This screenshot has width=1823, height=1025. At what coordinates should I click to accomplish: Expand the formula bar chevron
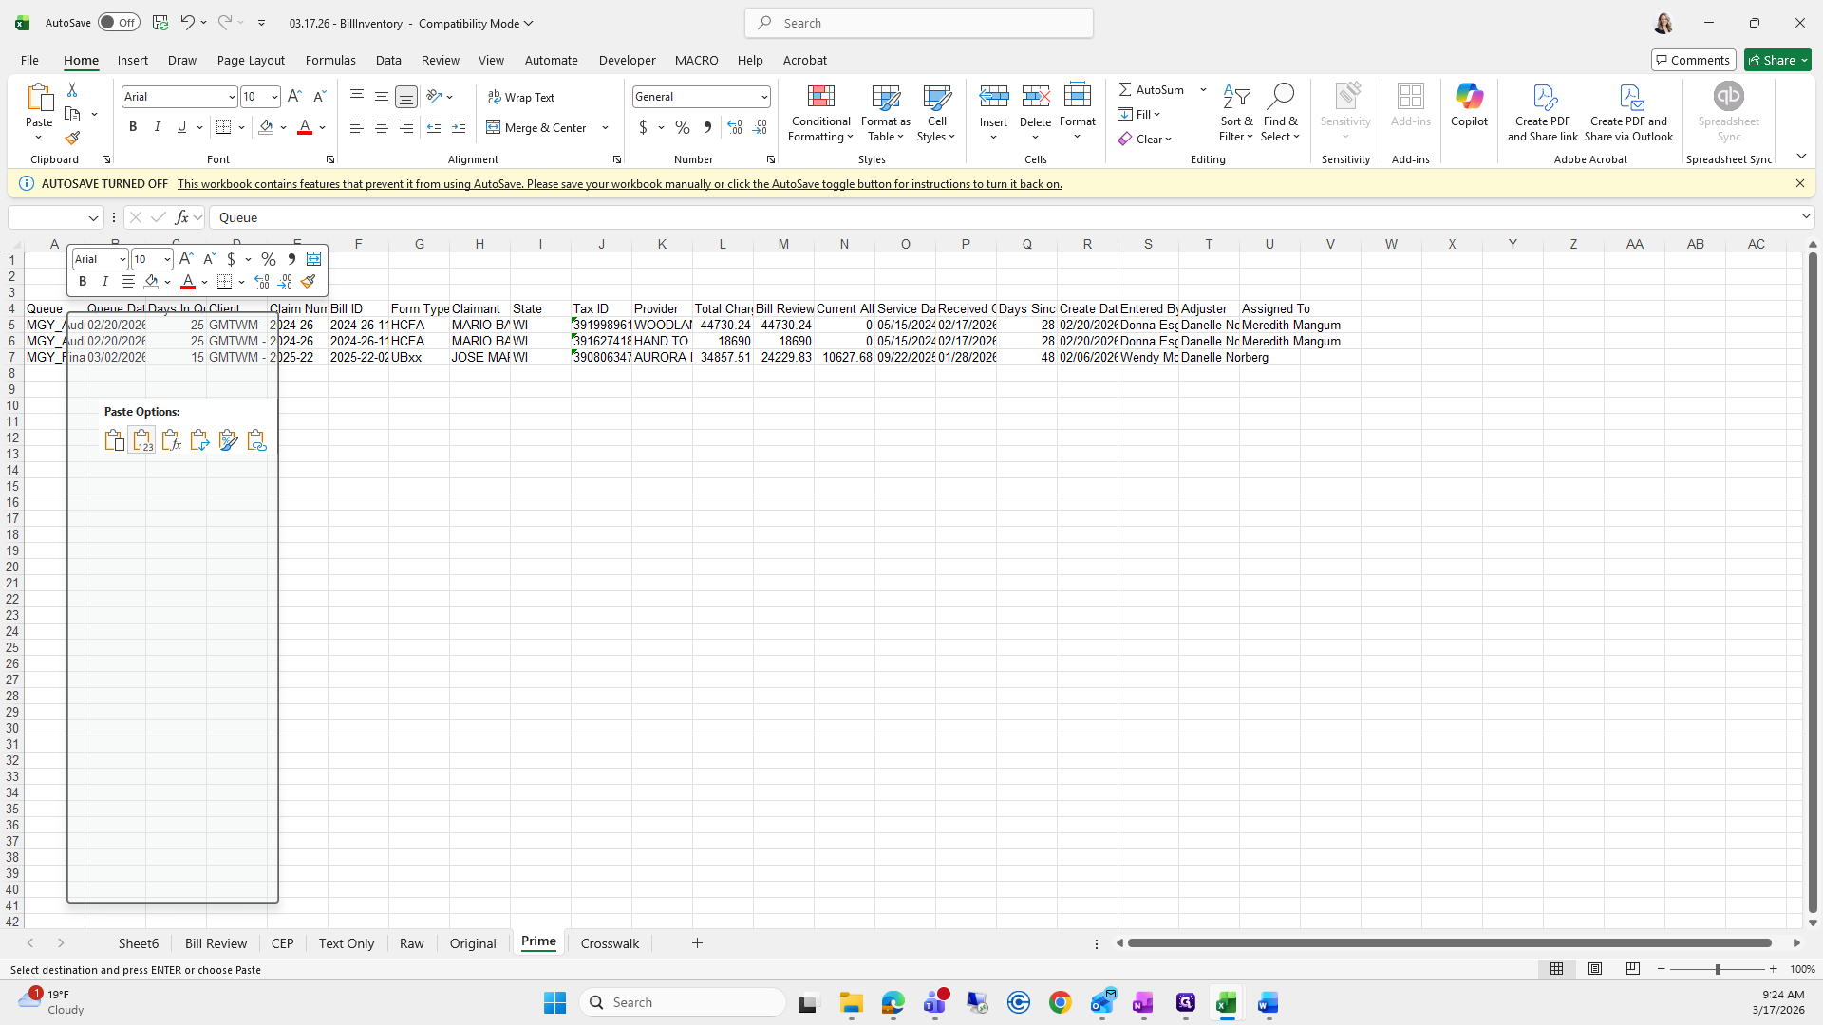coord(1805,217)
